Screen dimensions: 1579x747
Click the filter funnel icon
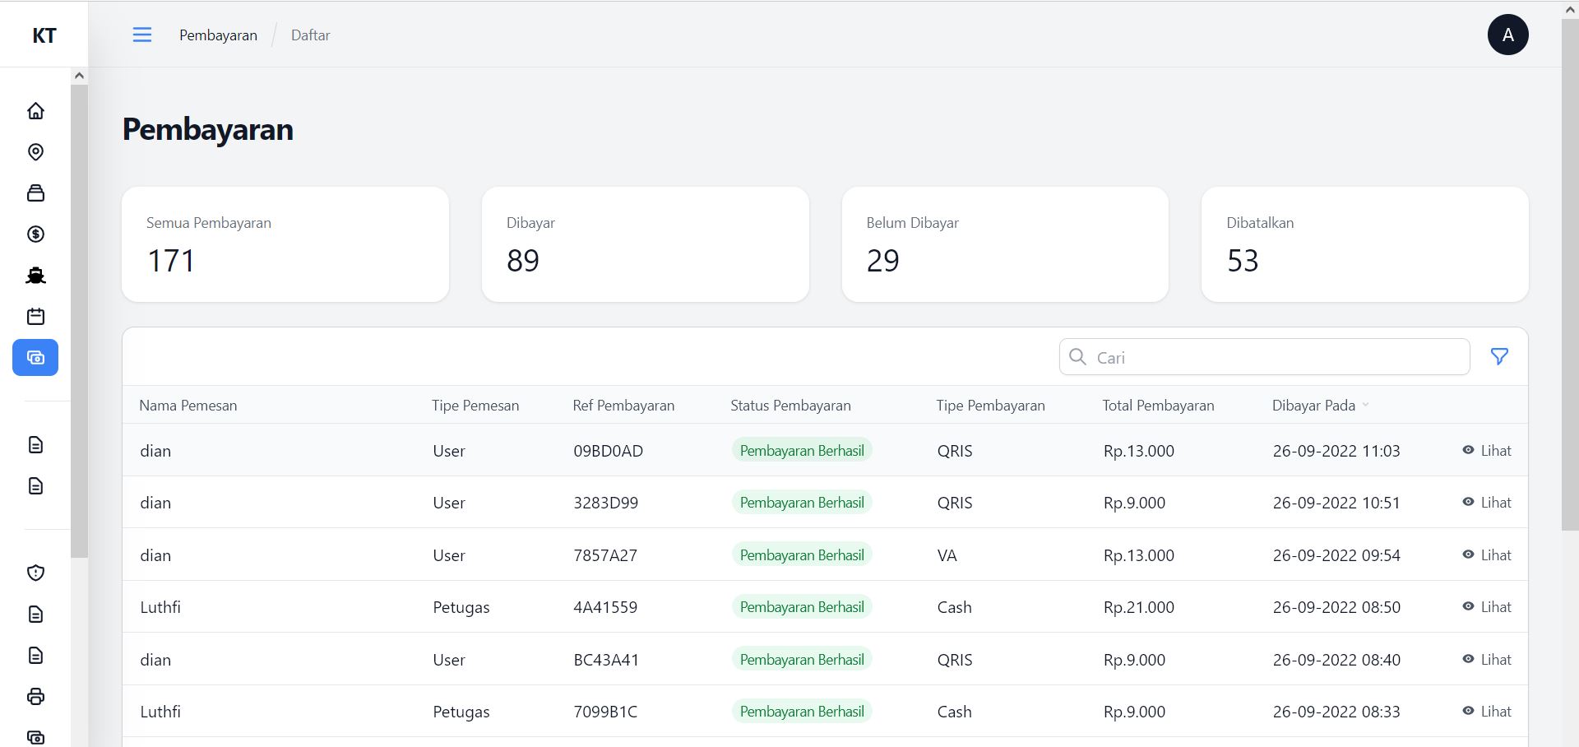pyautogui.click(x=1499, y=357)
